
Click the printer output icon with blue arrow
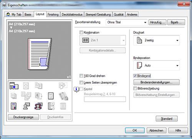(14, 86)
